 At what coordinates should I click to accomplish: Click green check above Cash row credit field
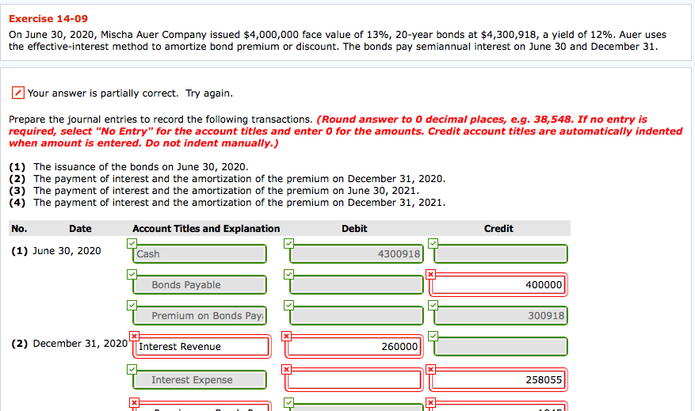(x=433, y=243)
